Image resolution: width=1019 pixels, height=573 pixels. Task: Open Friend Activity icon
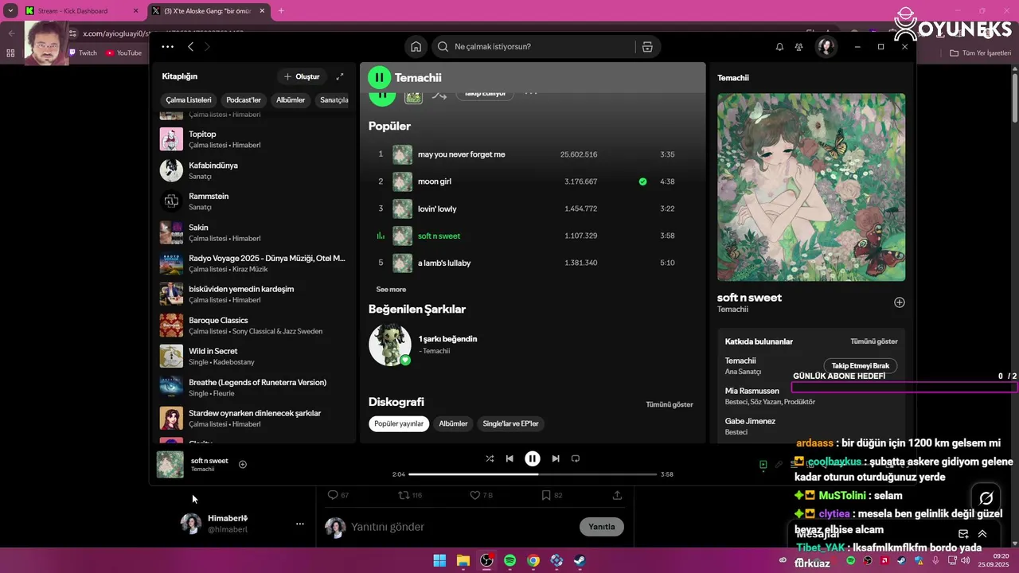pos(798,47)
